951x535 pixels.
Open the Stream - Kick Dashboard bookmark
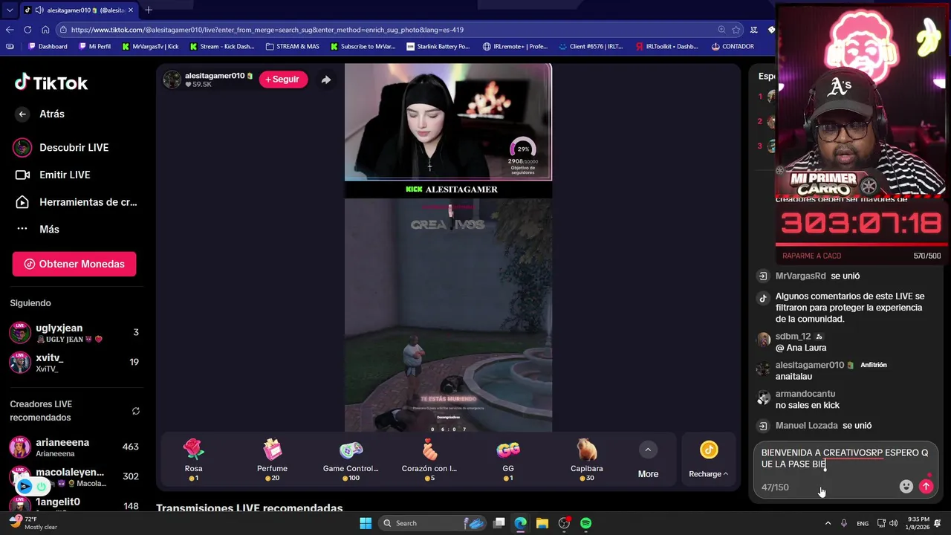(221, 46)
